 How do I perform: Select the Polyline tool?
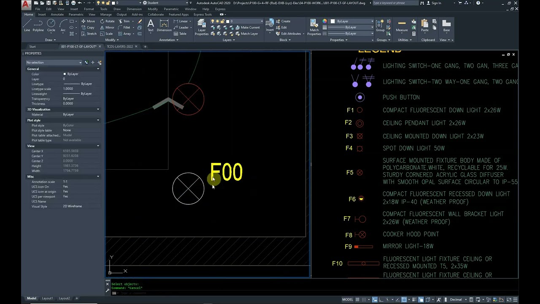point(38,25)
